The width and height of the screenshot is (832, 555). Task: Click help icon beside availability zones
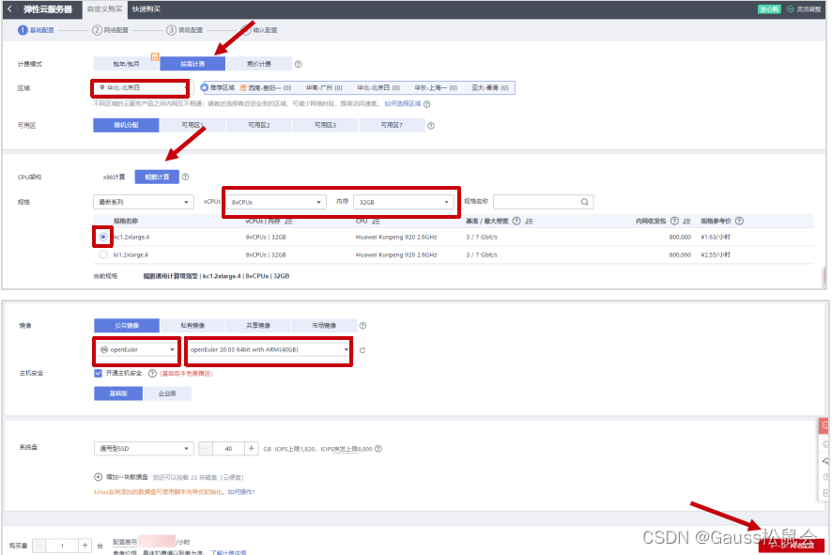point(431,126)
